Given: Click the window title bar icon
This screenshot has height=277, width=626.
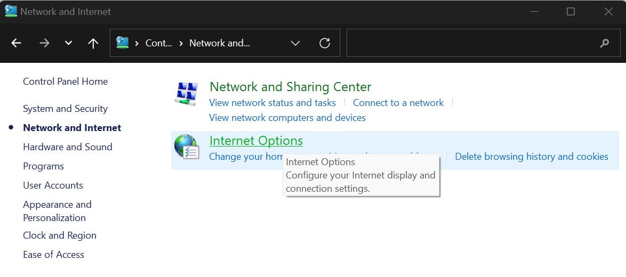Looking at the screenshot, I should [x=11, y=11].
